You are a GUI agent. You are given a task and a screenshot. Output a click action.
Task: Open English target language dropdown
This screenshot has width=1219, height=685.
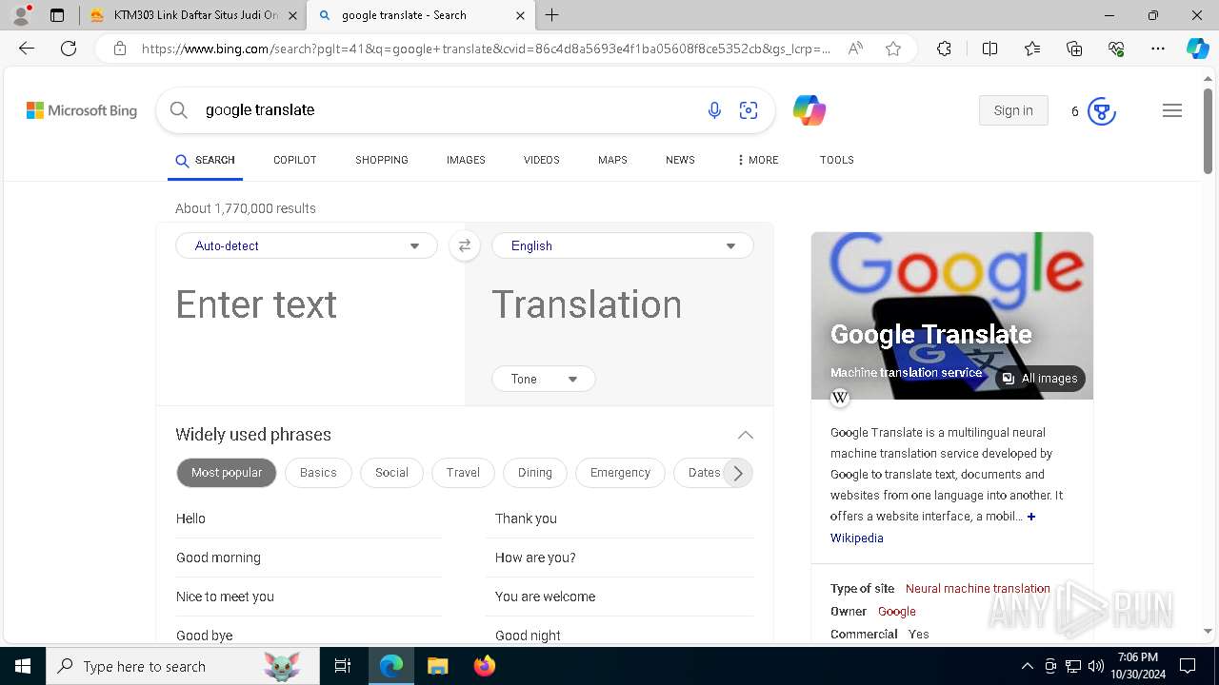click(x=623, y=245)
